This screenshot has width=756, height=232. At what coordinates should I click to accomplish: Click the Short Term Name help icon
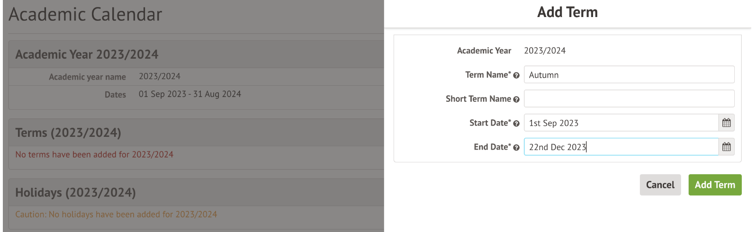(516, 99)
